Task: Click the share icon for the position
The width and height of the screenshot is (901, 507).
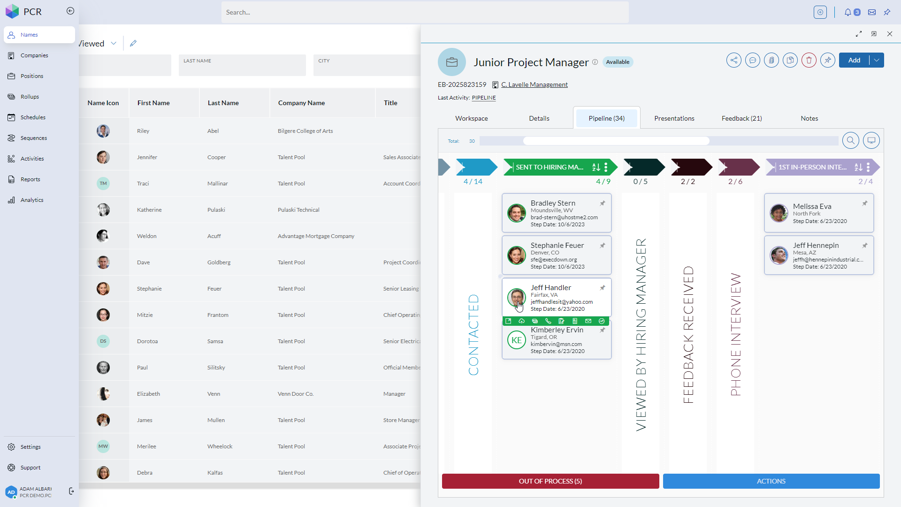Action: coord(734,60)
